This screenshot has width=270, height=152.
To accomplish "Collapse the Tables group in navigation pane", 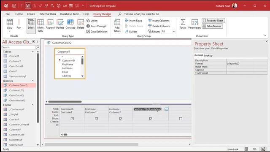I will click(33, 52).
